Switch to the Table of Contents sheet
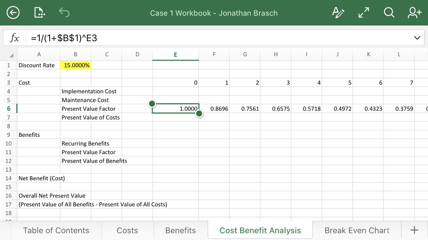Viewport: 428px width, 240px height. 56,230
